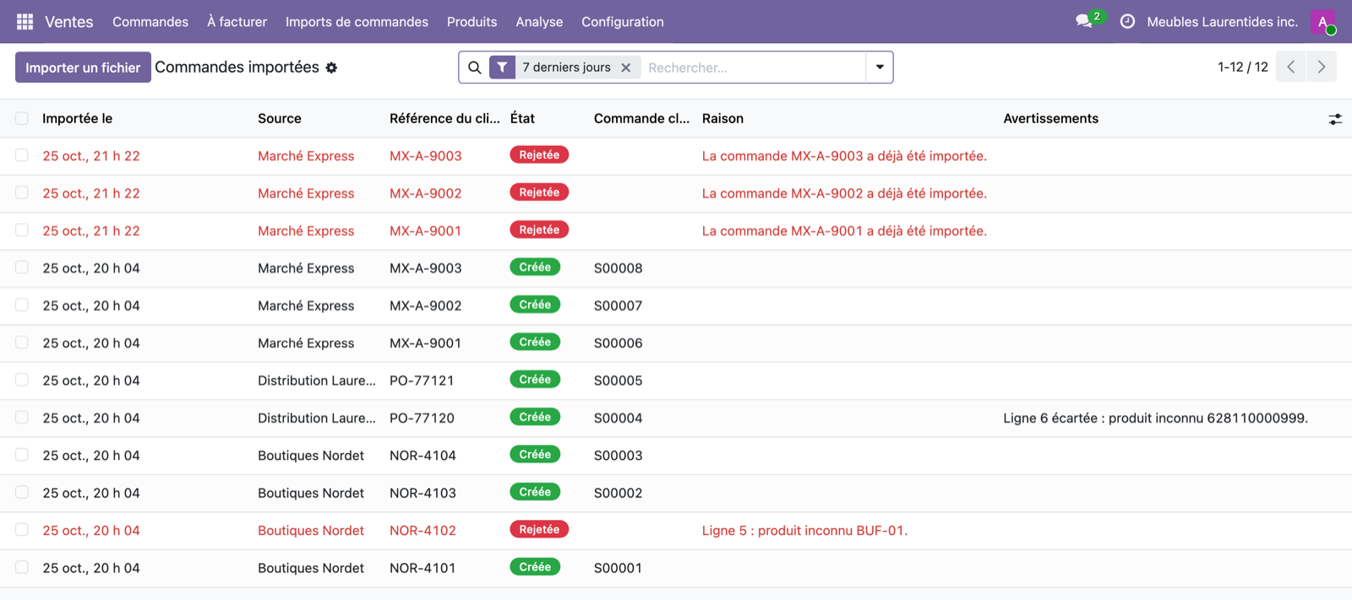Toggle the select-all header checkbox
The height and width of the screenshot is (600, 1352).
click(x=22, y=119)
